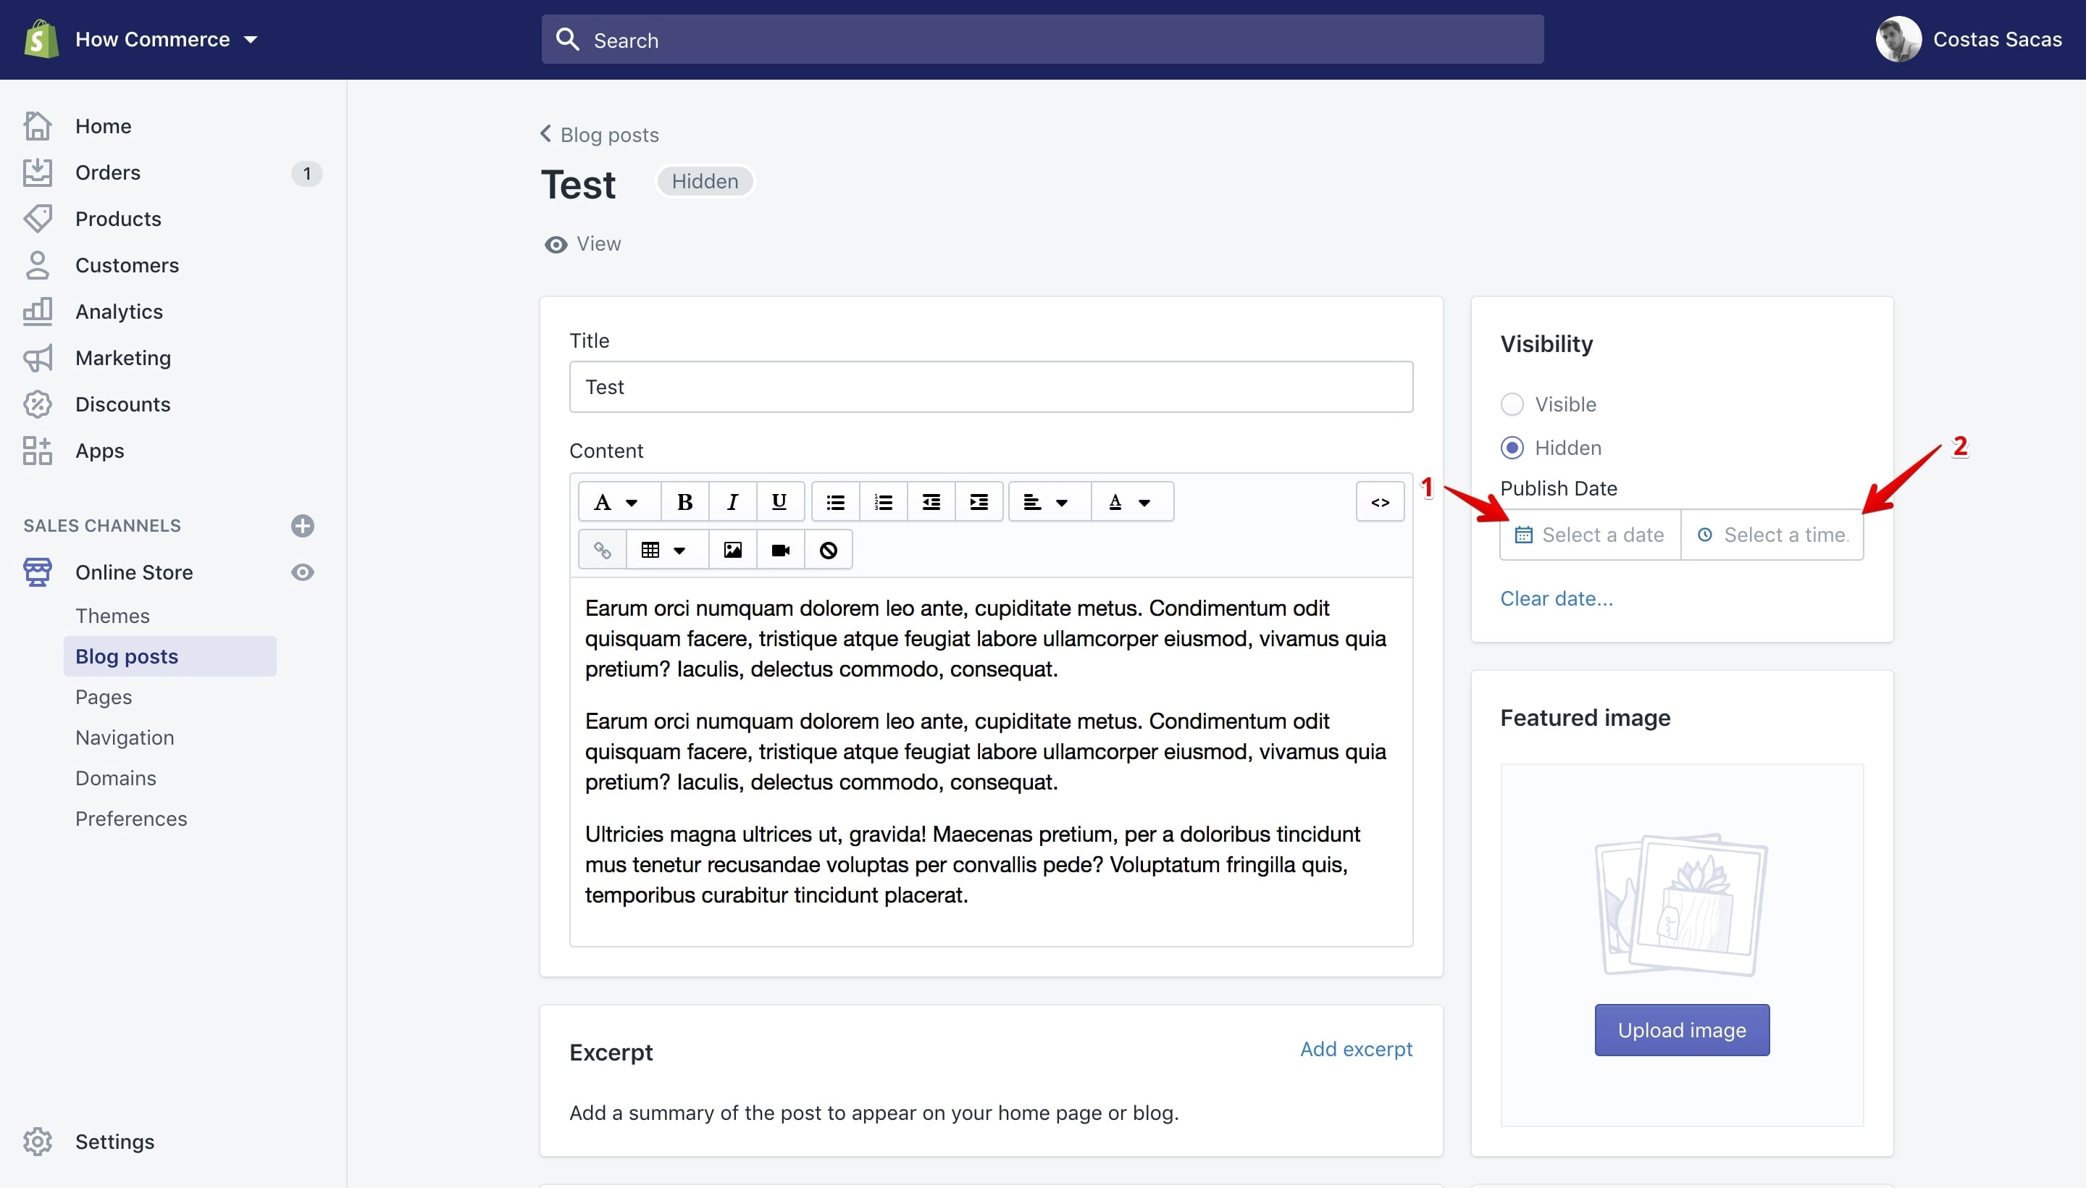Click the Add excerpt link

coord(1356,1050)
